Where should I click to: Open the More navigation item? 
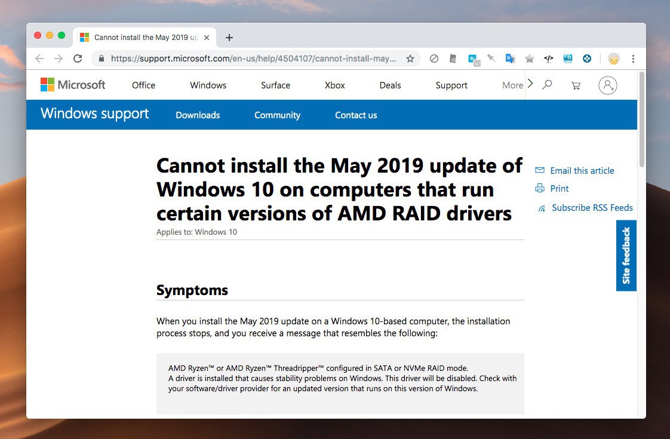click(x=513, y=85)
